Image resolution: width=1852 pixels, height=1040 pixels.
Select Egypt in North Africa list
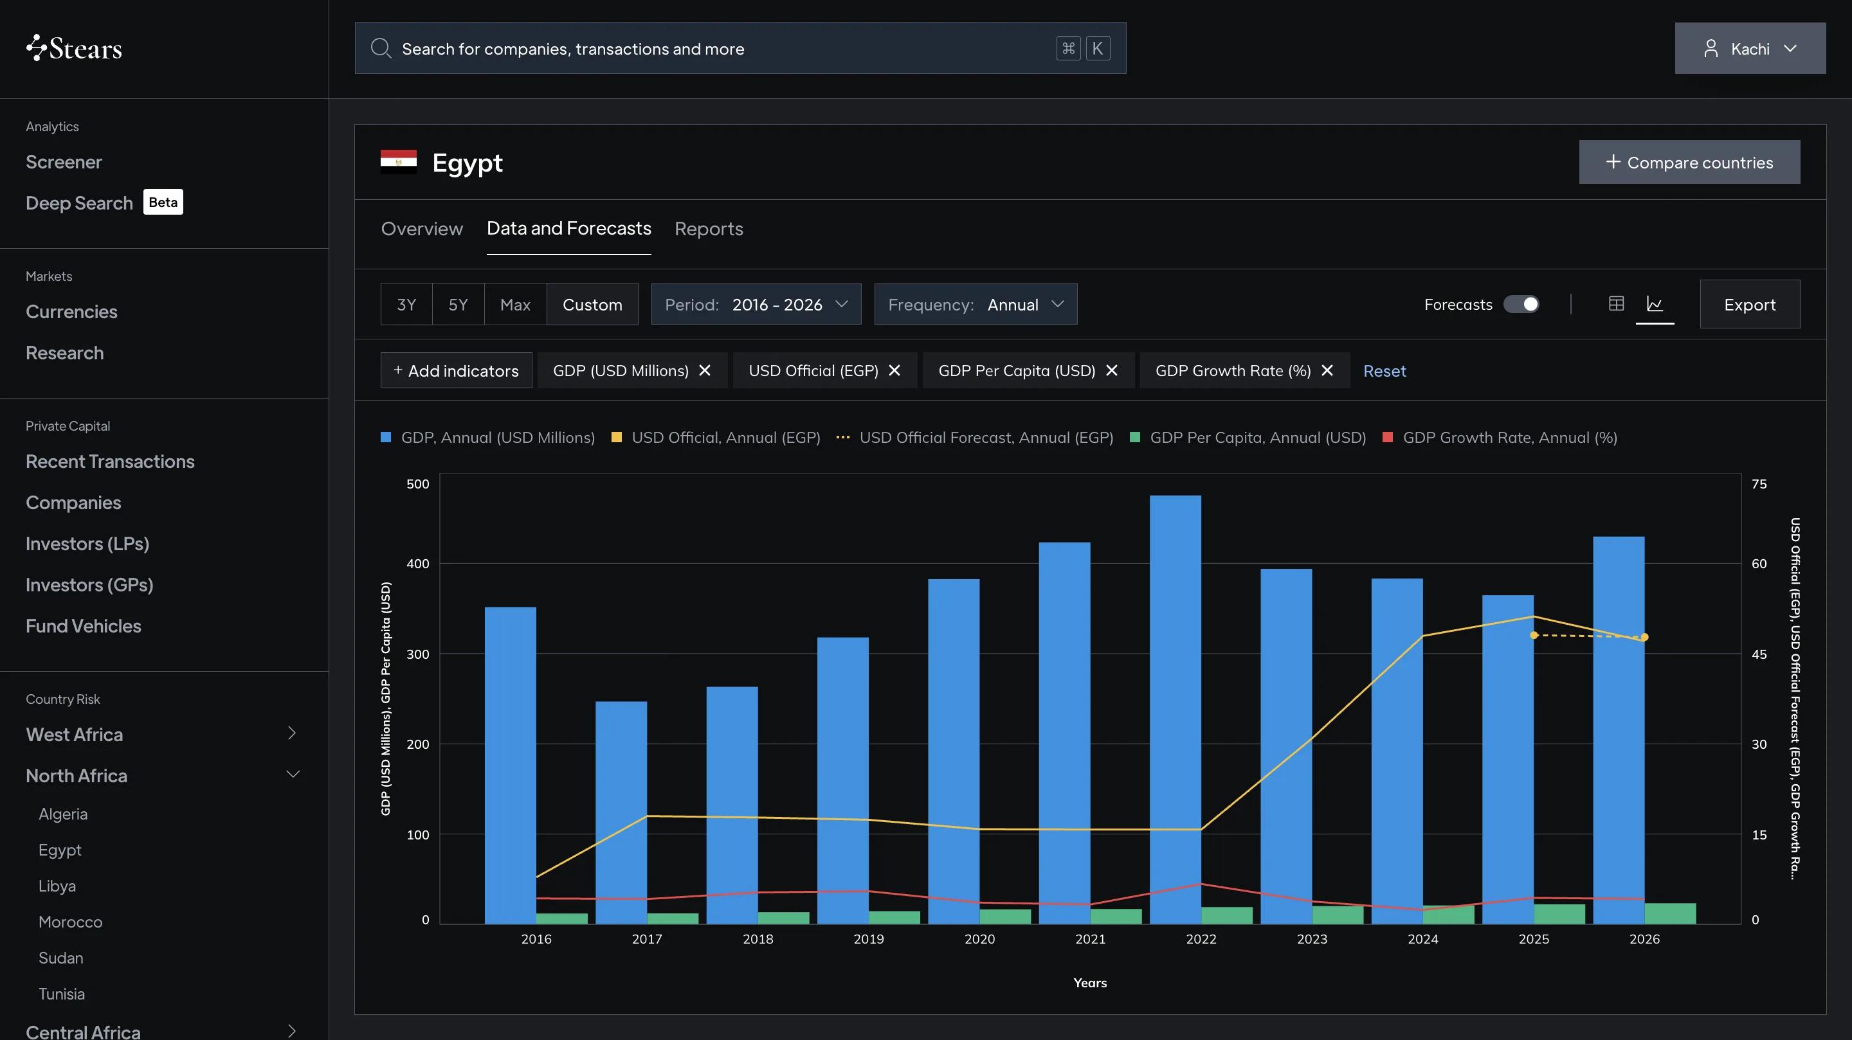click(60, 850)
